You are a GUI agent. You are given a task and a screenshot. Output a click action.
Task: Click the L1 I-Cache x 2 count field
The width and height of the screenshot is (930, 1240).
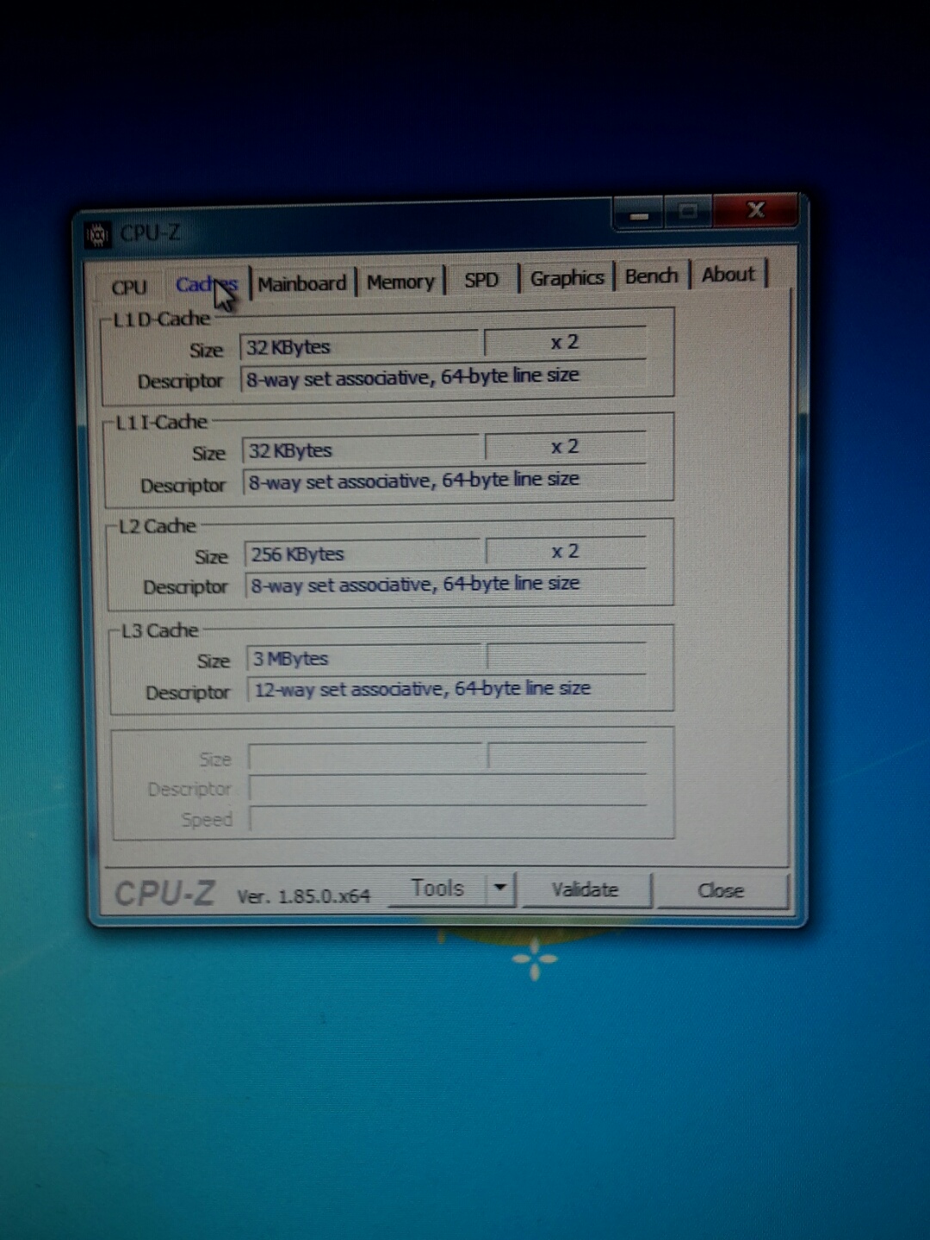point(566,447)
